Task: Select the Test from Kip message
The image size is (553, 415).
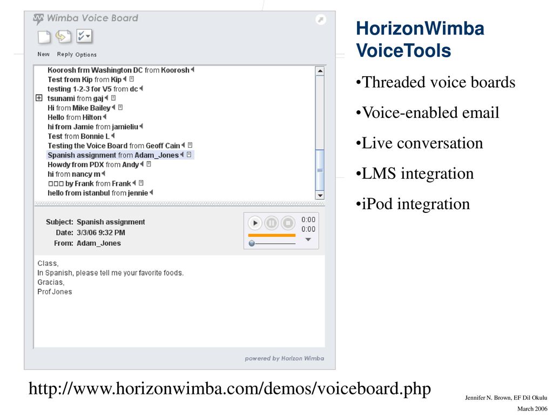Action: pyautogui.click(x=91, y=80)
